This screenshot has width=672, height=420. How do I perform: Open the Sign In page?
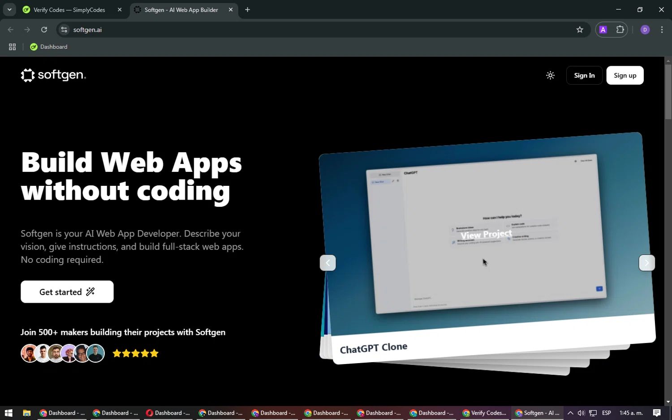point(584,75)
